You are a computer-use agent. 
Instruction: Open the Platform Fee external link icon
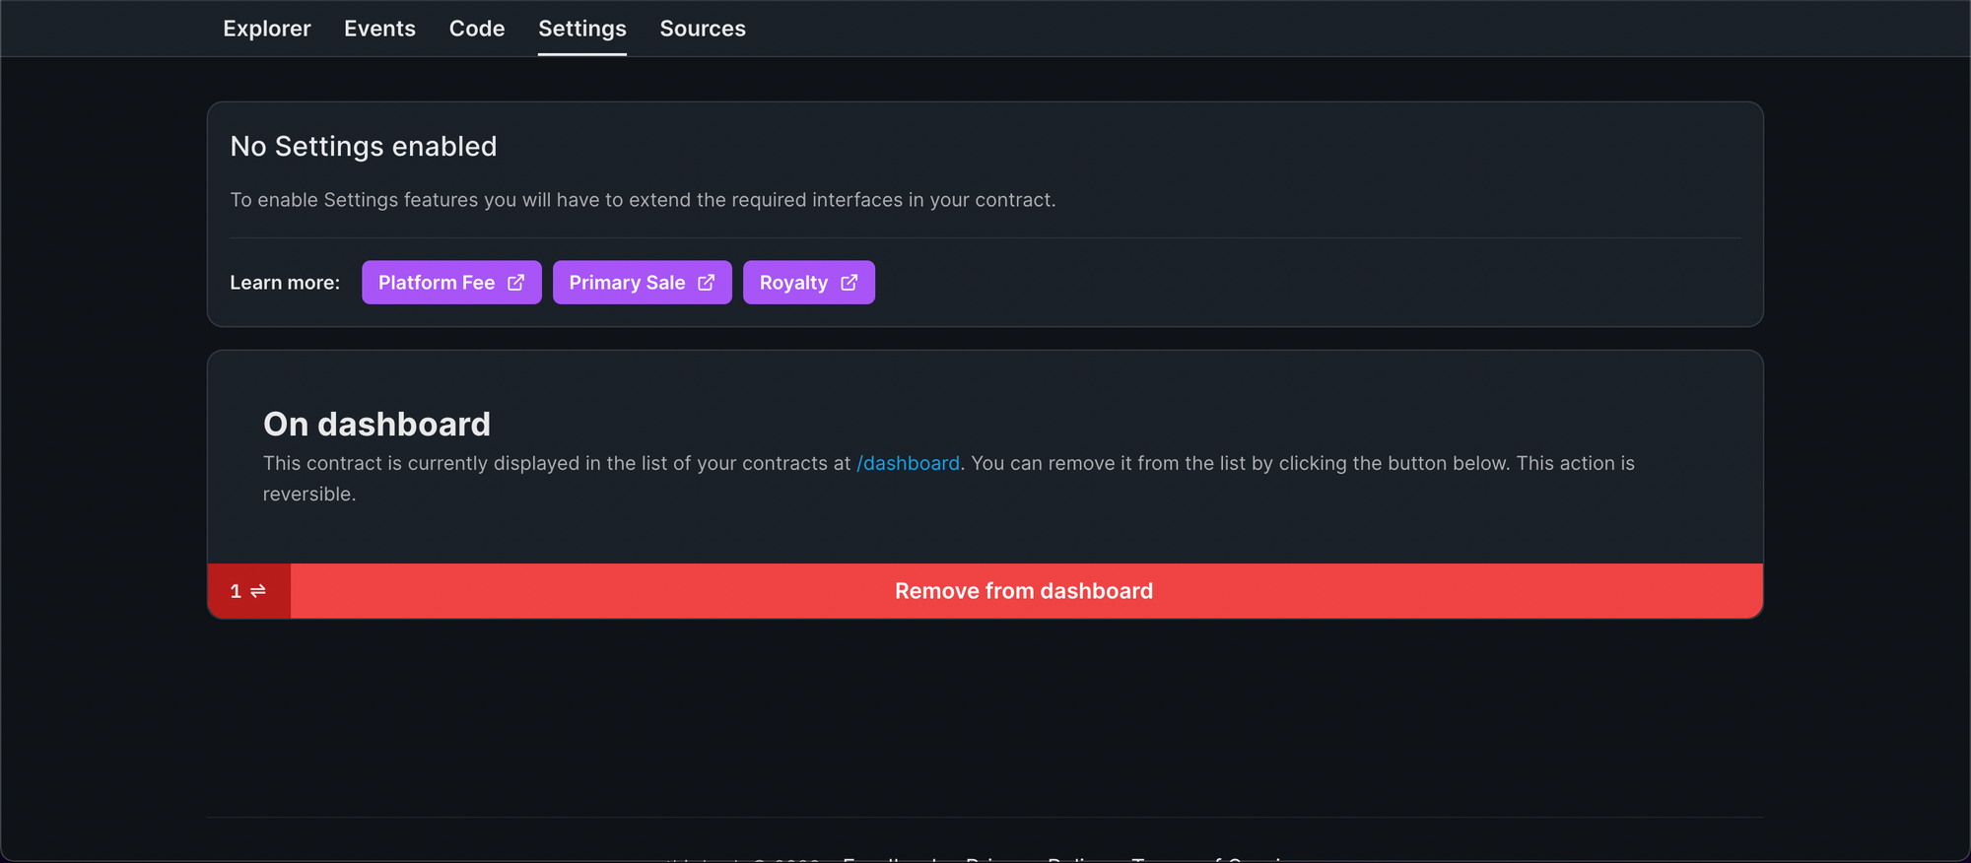[515, 283]
